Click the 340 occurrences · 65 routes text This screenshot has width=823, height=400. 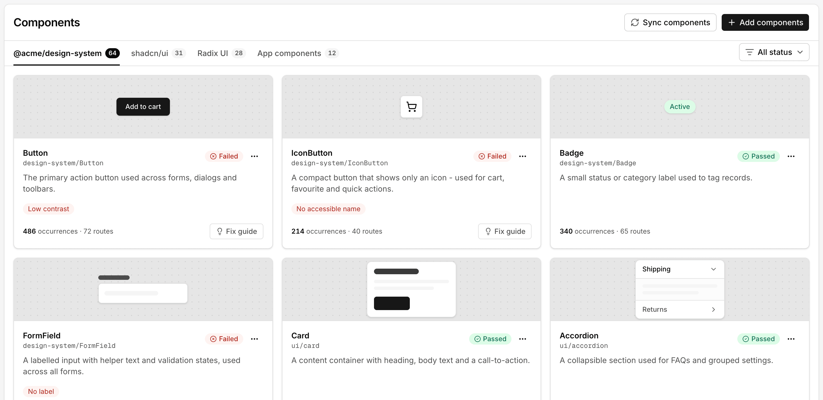(604, 231)
